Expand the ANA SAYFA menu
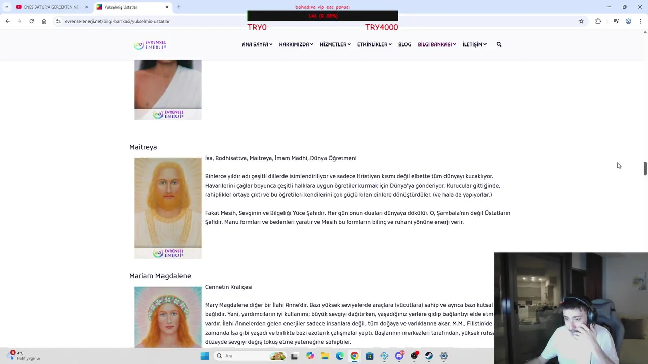 tap(257, 44)
